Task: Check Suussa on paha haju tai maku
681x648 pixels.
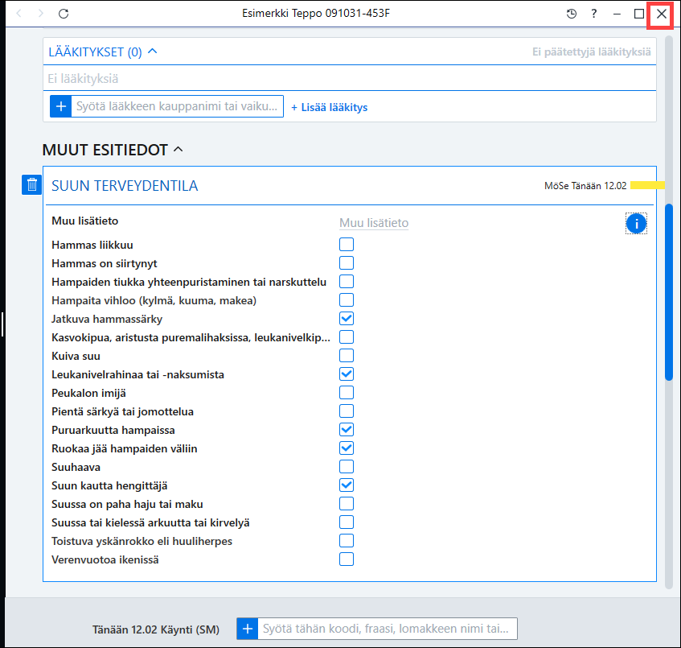Action: (x=347, y=504)
